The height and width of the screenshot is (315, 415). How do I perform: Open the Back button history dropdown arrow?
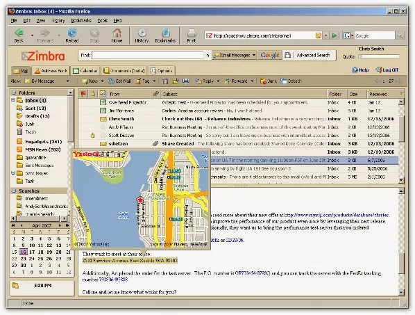[x=33, y=35]
